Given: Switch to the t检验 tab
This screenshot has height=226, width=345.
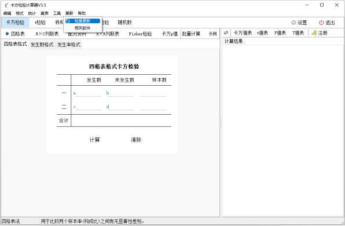Looking at the screenshot, I should click(40, 23).
